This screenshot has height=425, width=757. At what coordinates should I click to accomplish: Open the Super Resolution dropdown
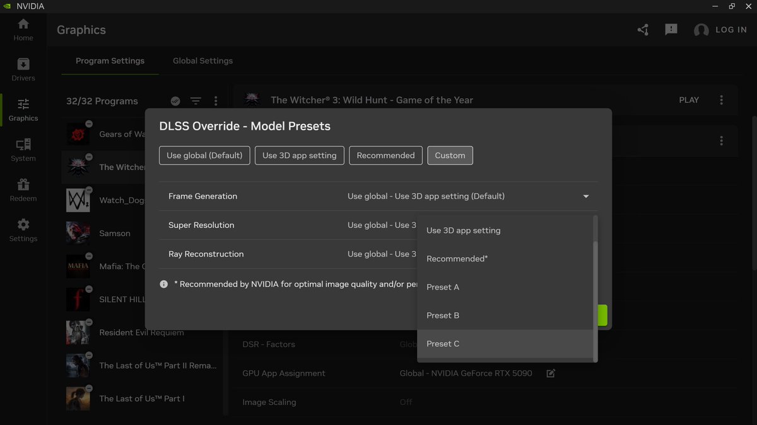(x=380, y=225)
